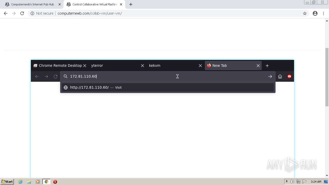Reload the Chrome page
Image resolution: width=329 pixels, height=185 pixels.
click(22, 13)
